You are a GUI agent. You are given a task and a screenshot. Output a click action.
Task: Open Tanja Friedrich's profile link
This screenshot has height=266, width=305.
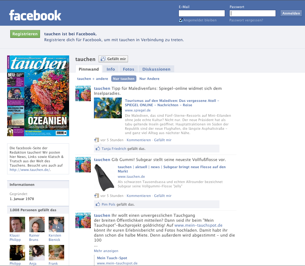pos(114,149)
